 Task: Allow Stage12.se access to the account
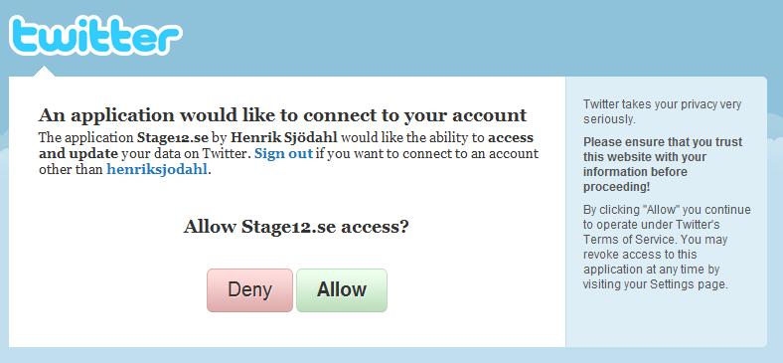(x=342, y=290)
